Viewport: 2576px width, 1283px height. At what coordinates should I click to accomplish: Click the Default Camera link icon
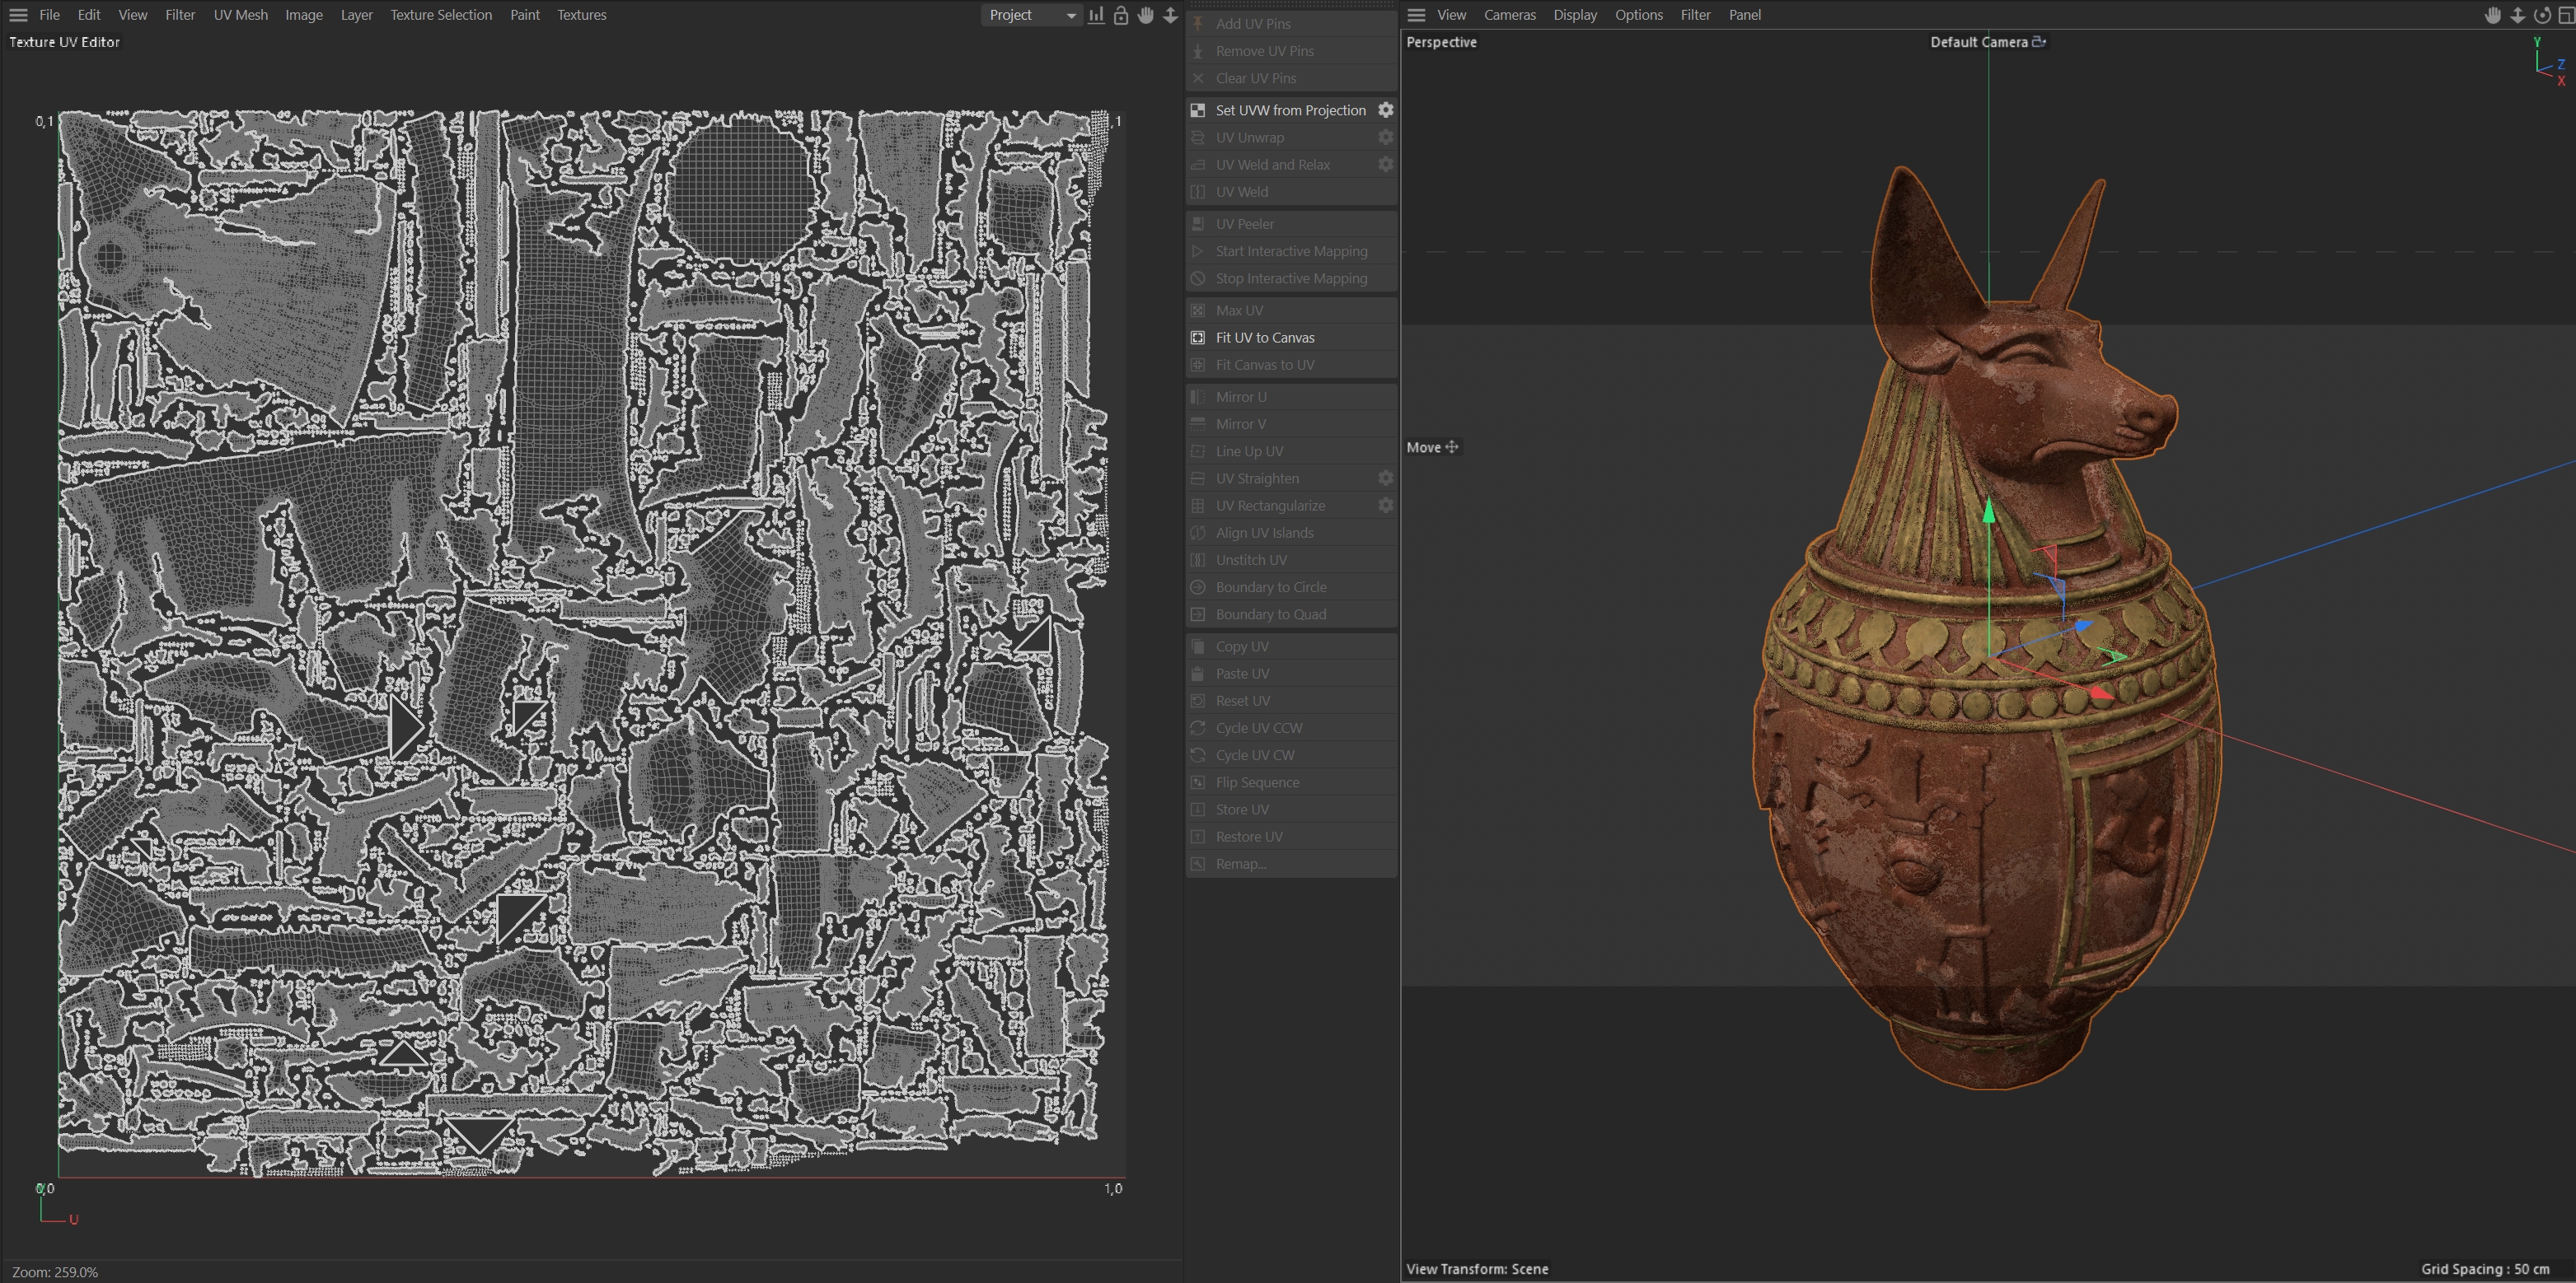pyautogui.click(x=2039, y=42)
